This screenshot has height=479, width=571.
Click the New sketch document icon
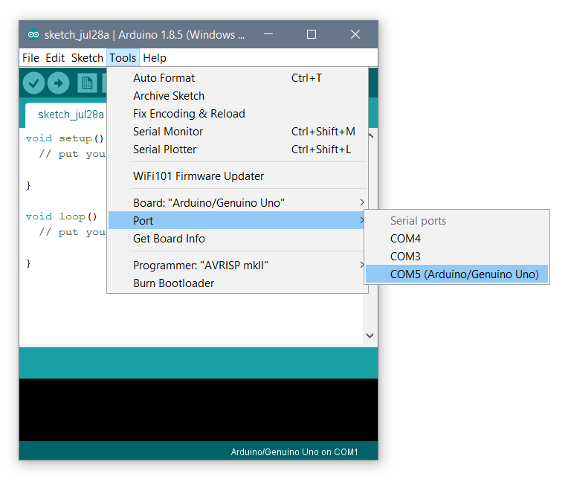click(87, 83)
